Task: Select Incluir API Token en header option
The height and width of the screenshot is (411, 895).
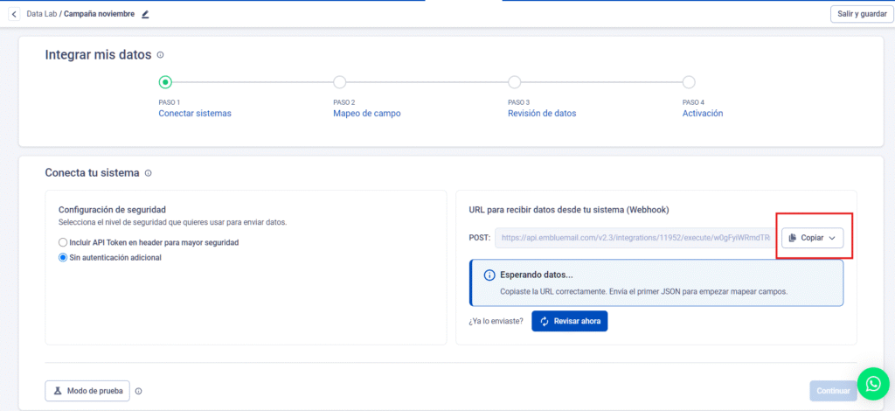Action: tap(62, 242)
